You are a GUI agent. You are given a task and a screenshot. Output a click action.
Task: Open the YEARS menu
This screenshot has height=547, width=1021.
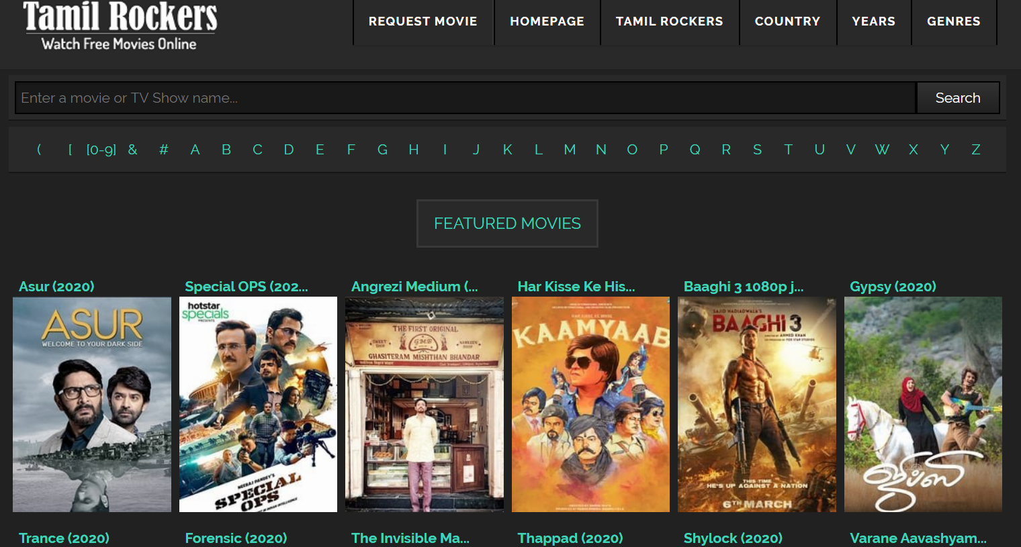coord(873,21)
